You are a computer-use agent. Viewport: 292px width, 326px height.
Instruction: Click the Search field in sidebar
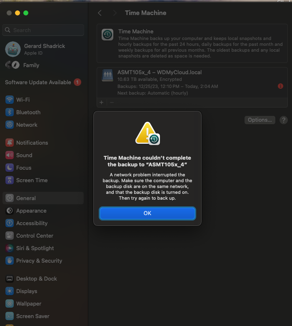43,30
